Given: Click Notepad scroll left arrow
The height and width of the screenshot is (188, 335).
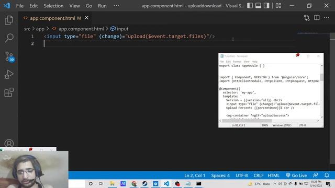Looking at the screenshot, I should click(220, 121).
